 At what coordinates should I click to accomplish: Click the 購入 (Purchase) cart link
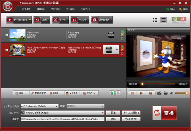tap(171, 9)
